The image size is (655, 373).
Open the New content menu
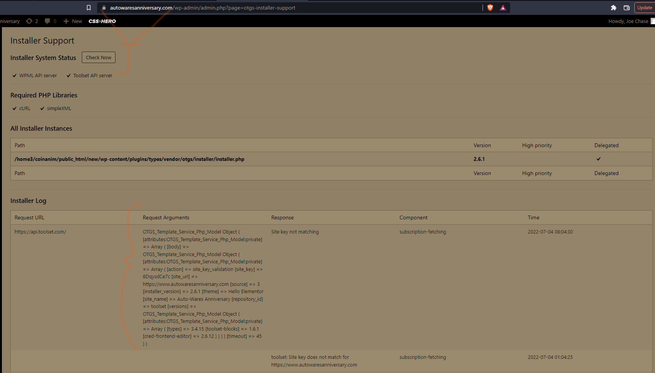(73, 21)
